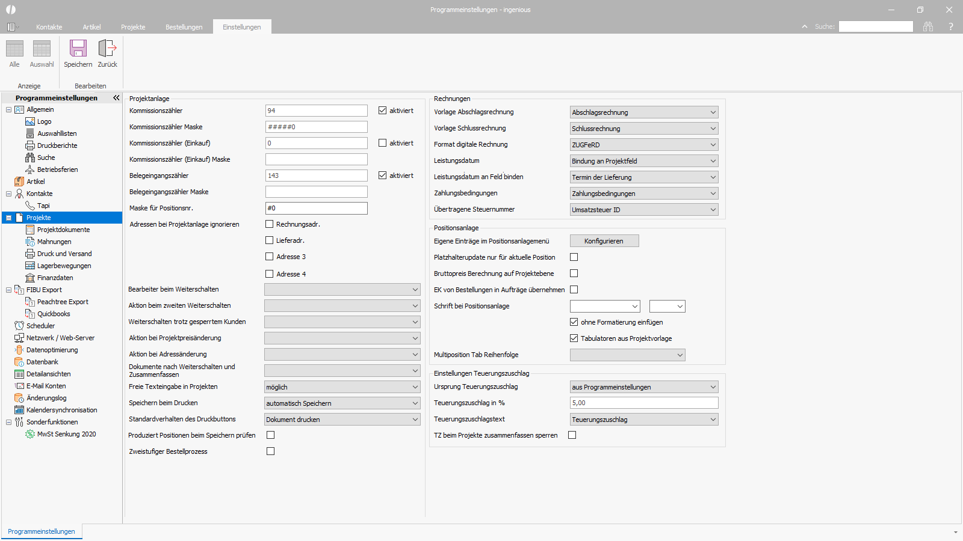
Task: Click the Alle display icon
Action: point(14,48)
